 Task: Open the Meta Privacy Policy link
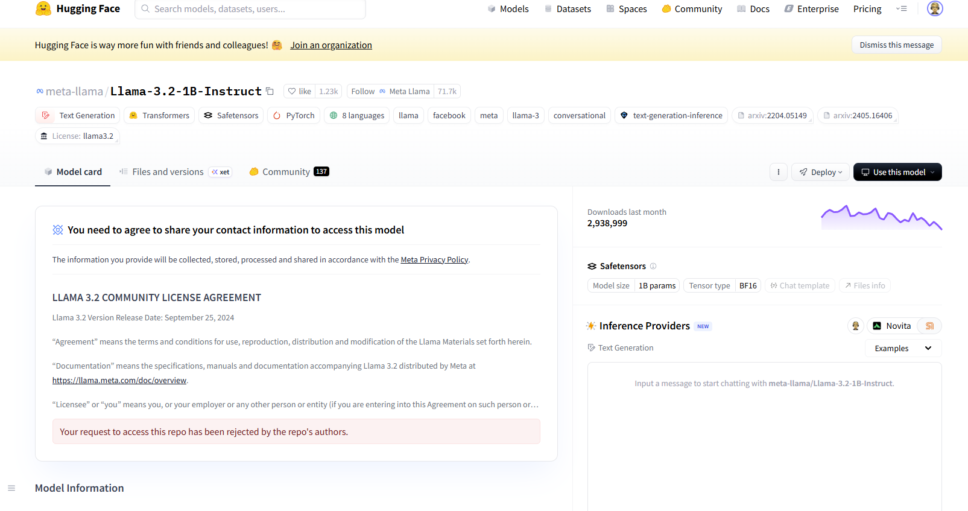coord(434,260)
